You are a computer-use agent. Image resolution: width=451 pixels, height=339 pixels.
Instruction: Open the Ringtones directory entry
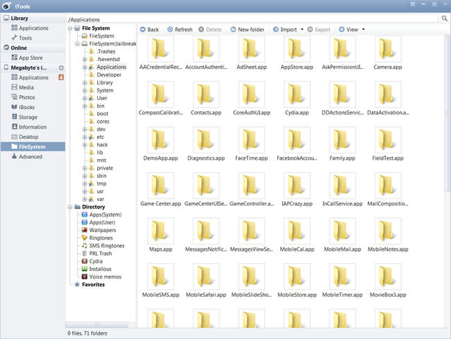(97, 238)
